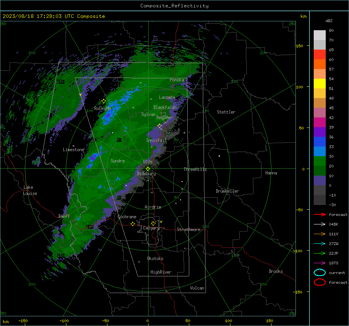Viewport: 349px width, 326px height.
Task: Click the white 04DK arrow icon
Action: [x=320, y=224]
